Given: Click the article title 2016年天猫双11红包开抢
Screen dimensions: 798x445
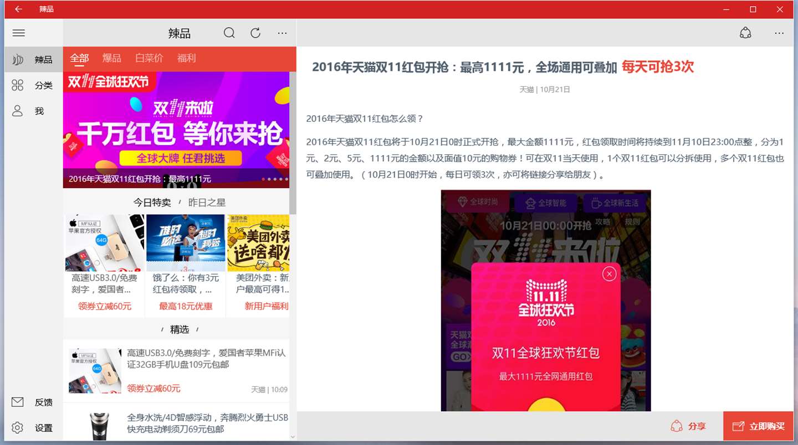Looking at the screenshot, I should pos(464,68).
